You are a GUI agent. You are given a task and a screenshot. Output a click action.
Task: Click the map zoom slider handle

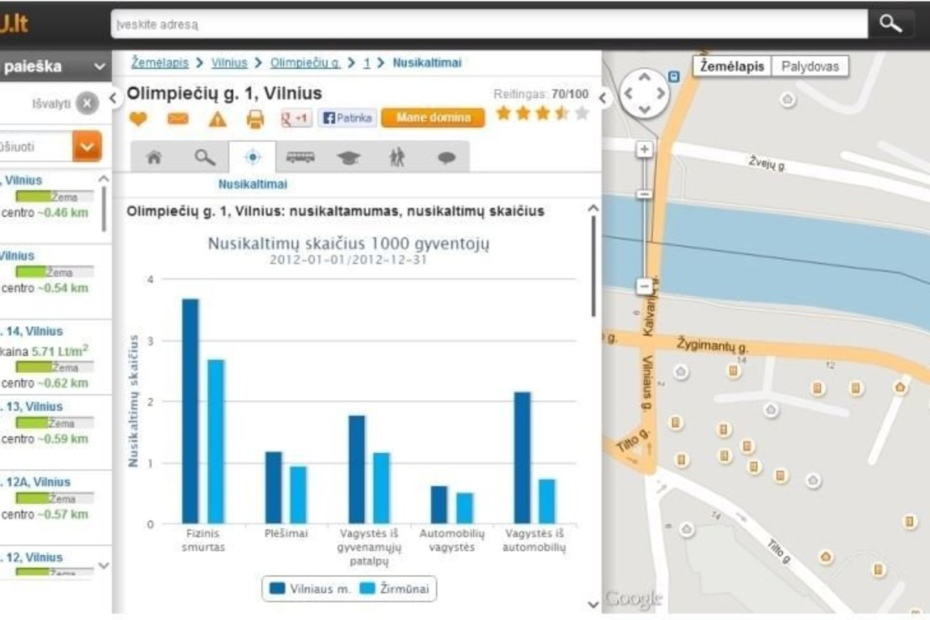[644, 194]
